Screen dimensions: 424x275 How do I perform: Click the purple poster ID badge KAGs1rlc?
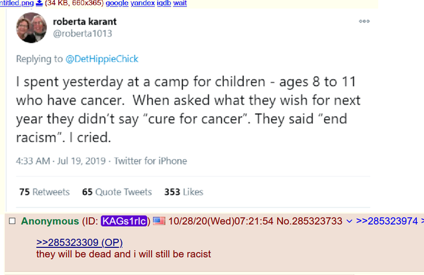[125, 220]
